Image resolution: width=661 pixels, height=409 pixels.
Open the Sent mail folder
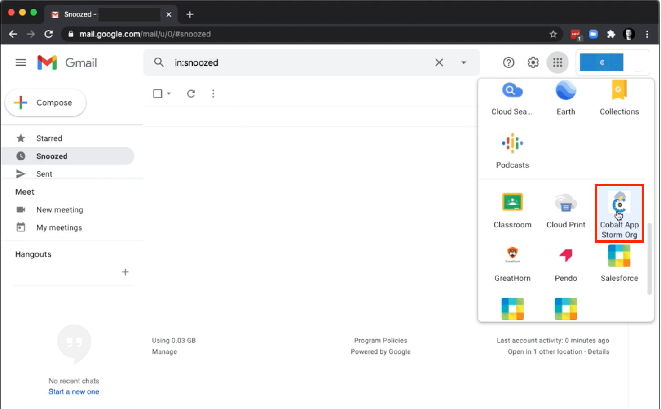44,174
